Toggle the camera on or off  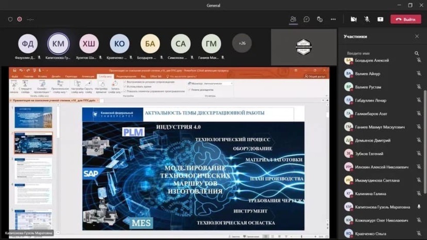pyautogui.click(x=353, y=19)
